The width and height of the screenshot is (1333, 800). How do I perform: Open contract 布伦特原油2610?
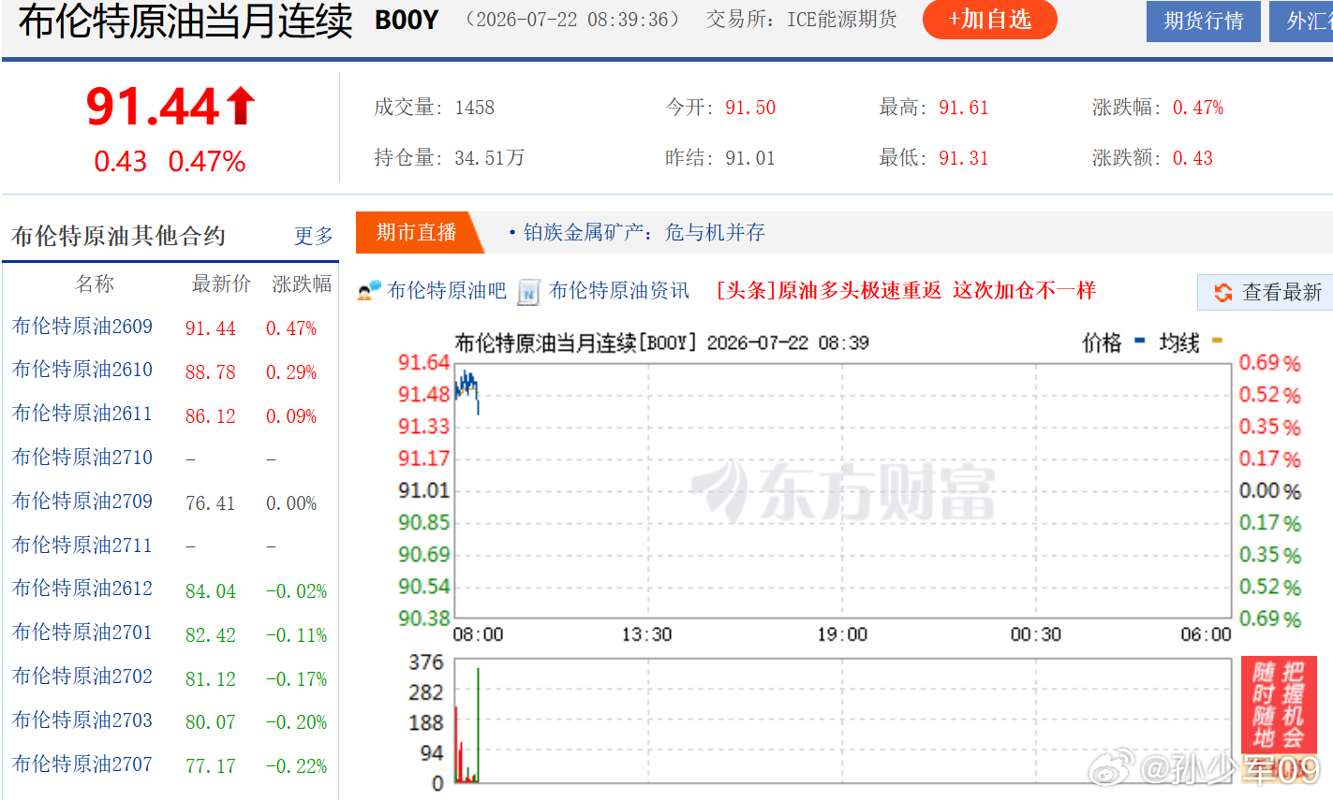[82, 370]
